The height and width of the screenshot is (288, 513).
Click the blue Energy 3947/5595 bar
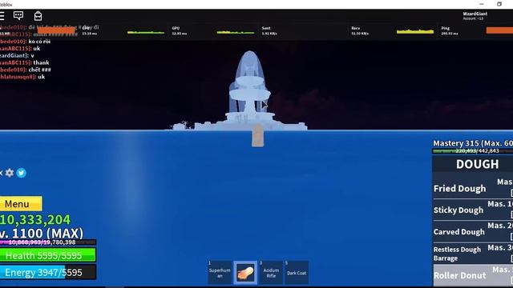click(48, 272)
